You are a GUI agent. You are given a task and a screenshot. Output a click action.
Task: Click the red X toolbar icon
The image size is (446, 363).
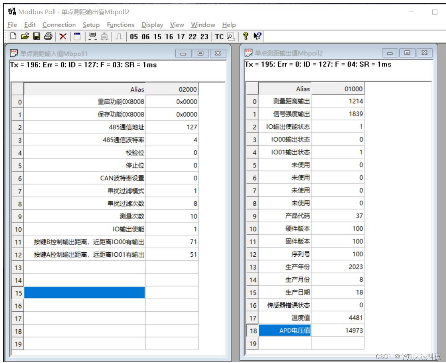click(x=63, y=36)
